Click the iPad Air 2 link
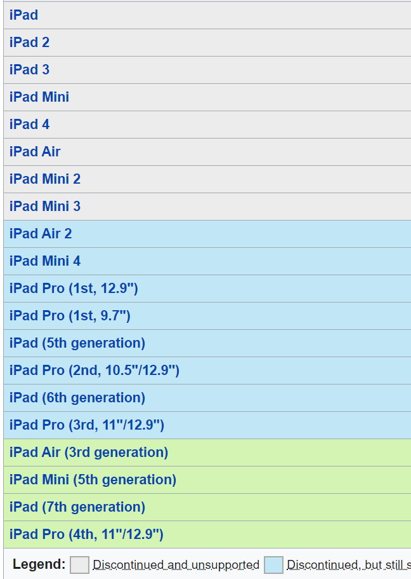 pyautogui.click(x=41, y=234)
